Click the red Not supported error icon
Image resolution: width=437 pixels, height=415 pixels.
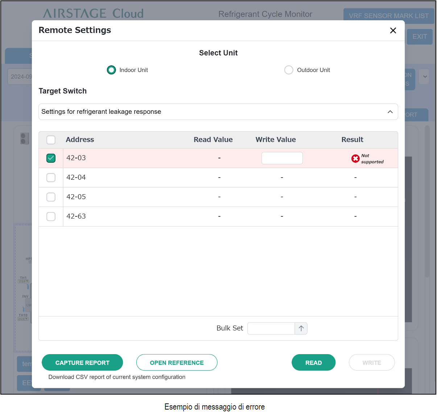click(x=355, y=158)
